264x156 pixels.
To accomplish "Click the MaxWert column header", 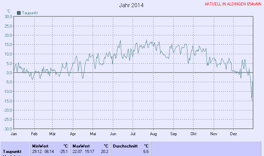I will (81, 146).
